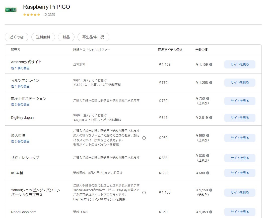Open the info icon next to the ¥836 total
Image resolution: width=267 pixels, height=218 pixels.
coord(208,156)
